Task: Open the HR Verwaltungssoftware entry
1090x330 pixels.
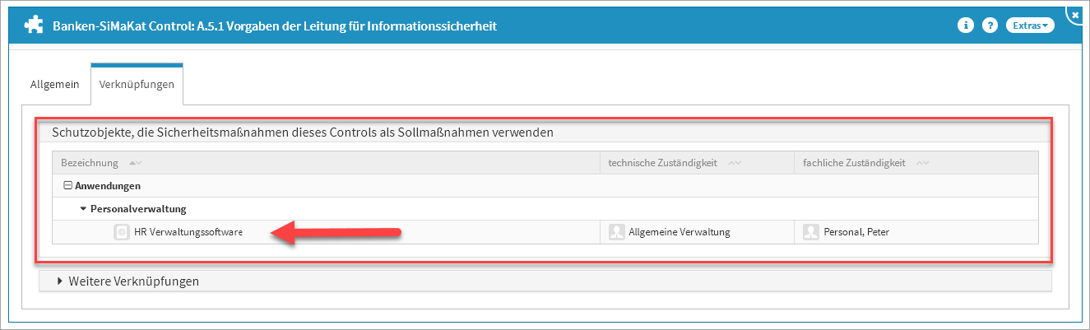Action: (188, 232)
